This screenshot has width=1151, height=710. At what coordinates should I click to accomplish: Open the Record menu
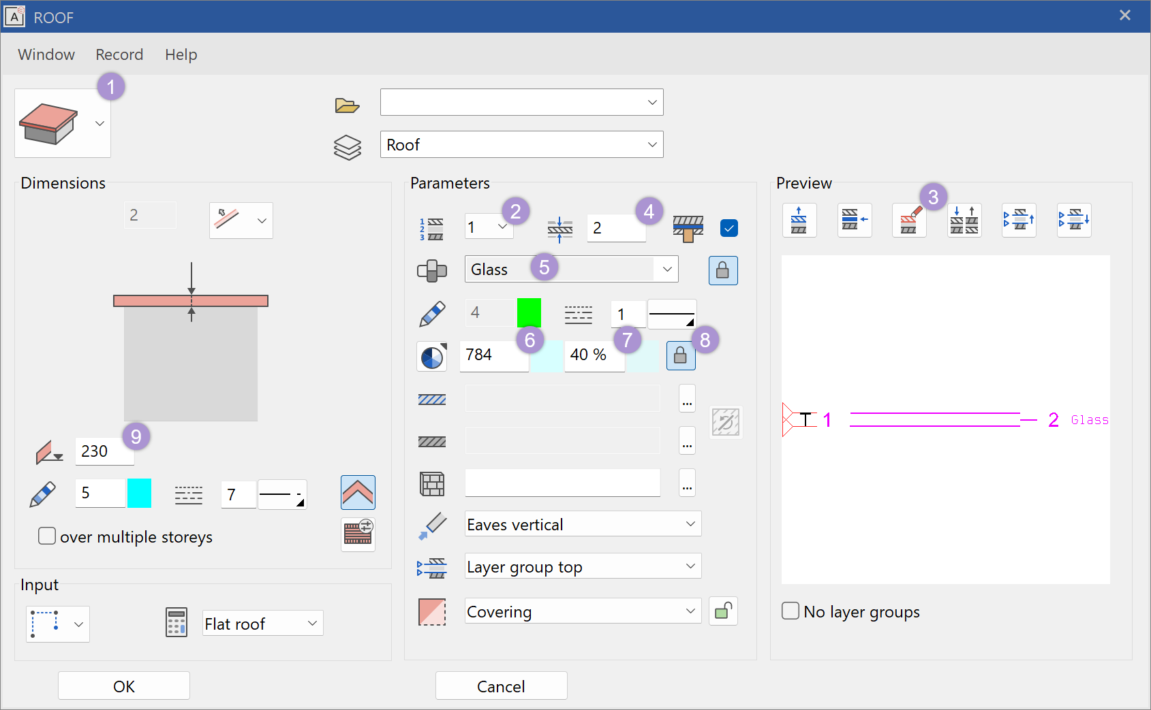pyautogui.click(x=119, y=54)
